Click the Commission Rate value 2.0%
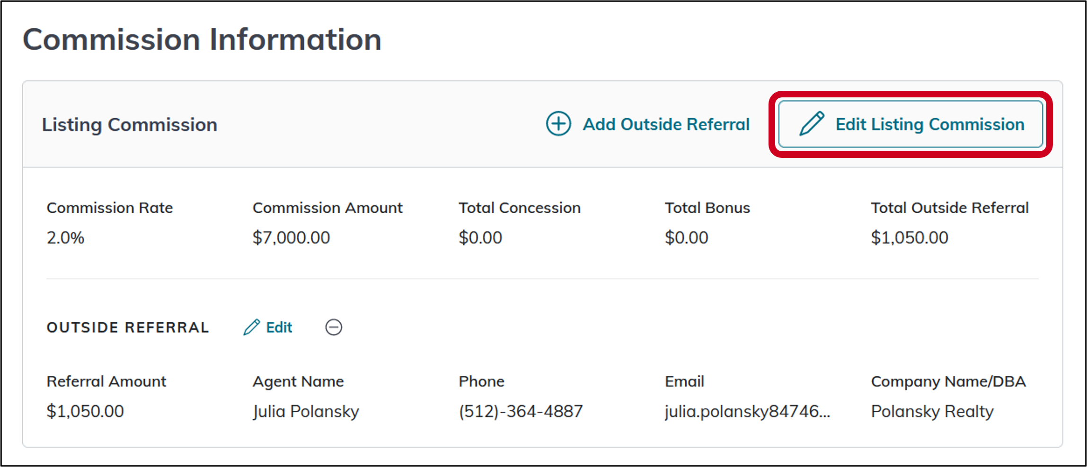 66,238
